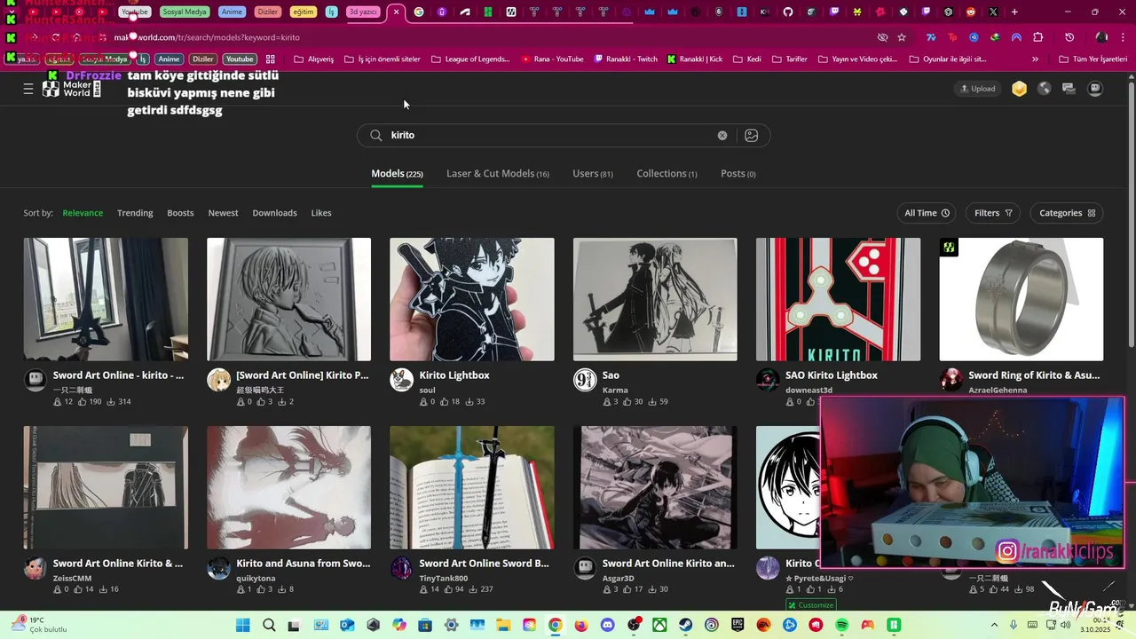1136x639 pixels.
Task: Open Discord from the taskbar
Action: point(607,626)
